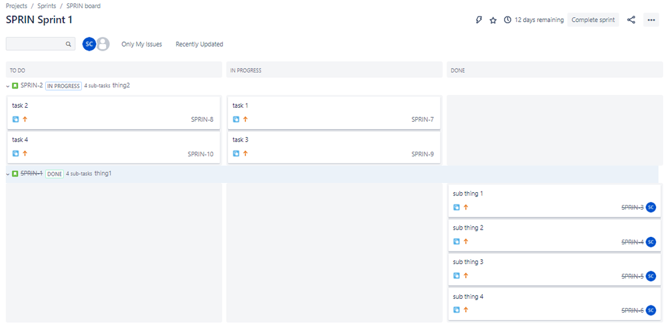Collapse the SPRIN-2 swimlane

click(x=7, y=86)
